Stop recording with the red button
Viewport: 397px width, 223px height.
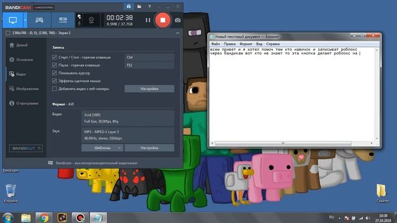tap(163, 20)
